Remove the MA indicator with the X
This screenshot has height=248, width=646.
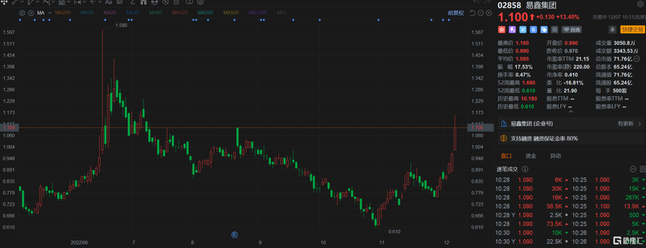click(31, 13)
